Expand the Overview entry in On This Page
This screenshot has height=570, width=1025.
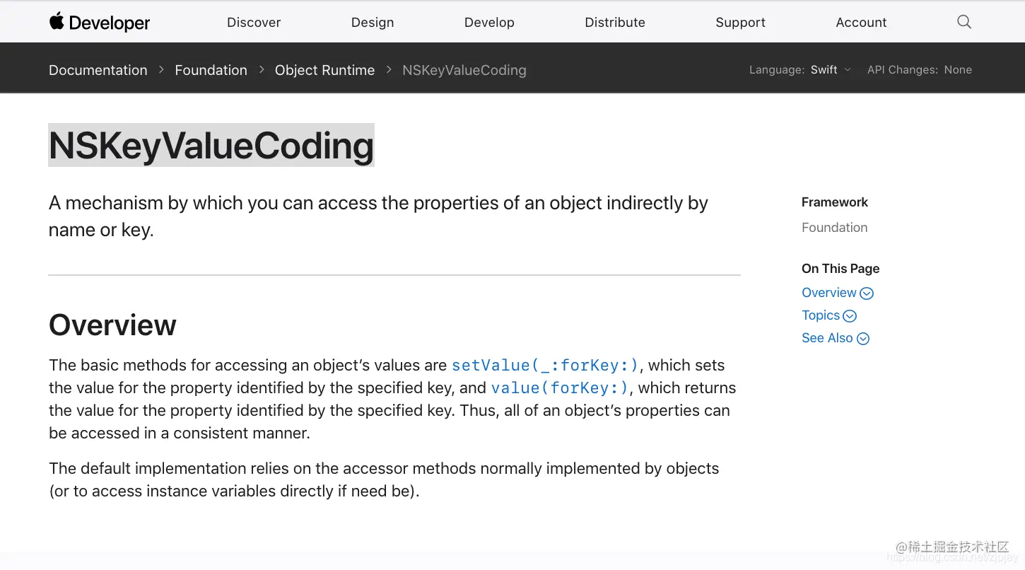coord(828,292)
